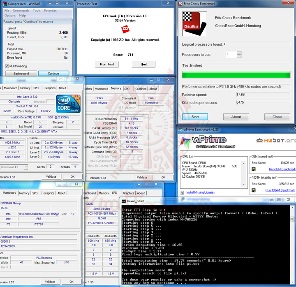Click OK in memory timings window
The width and height of the screenshot is (296, 287).
(164, 177)
